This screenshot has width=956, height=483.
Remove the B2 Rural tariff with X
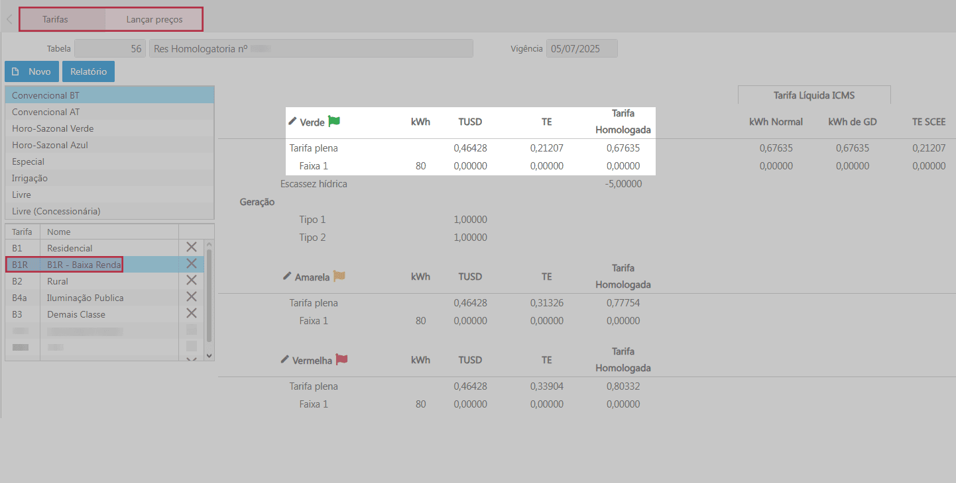pyautogui.click(x=192, y=281)
